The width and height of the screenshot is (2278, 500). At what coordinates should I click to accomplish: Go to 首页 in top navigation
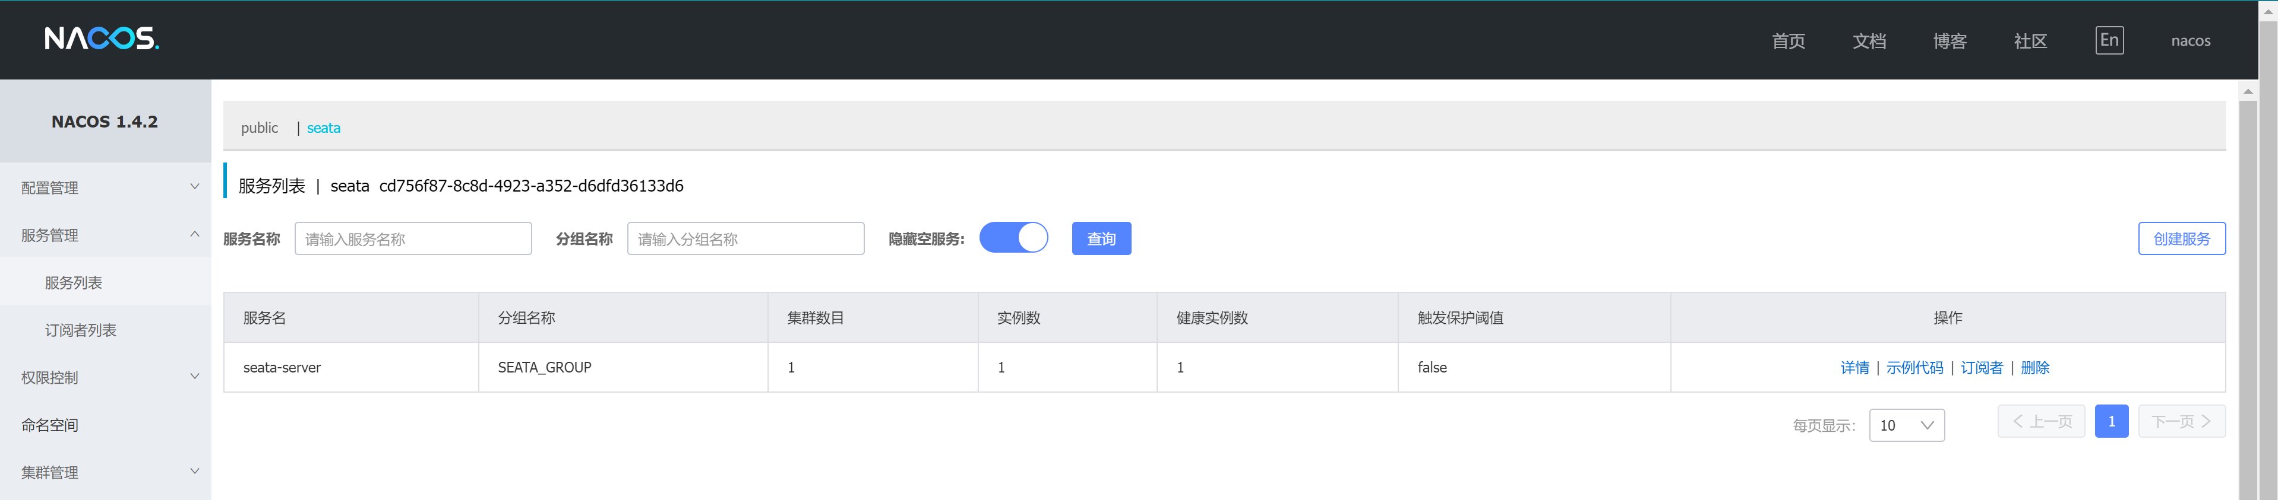1788,41
